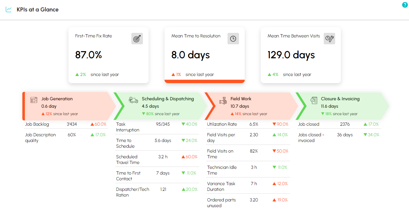Click the Time to First Contact label
409x214 pixels.
tap(128, 176)
